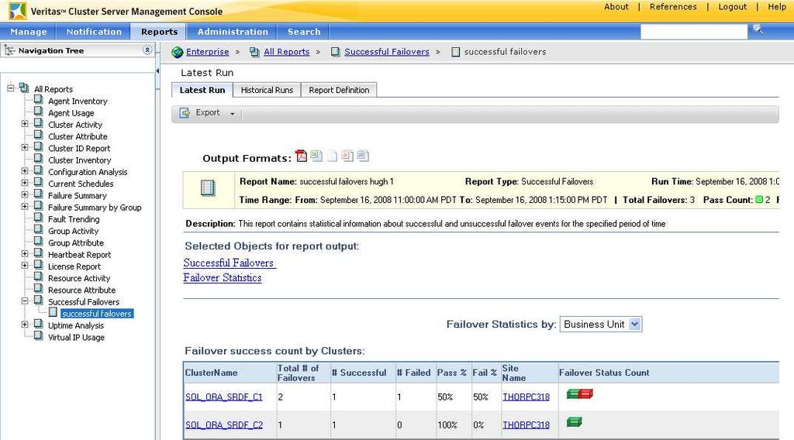Click the green status block for SOL_ORA_SRDF_C2

tap(575, 421)
